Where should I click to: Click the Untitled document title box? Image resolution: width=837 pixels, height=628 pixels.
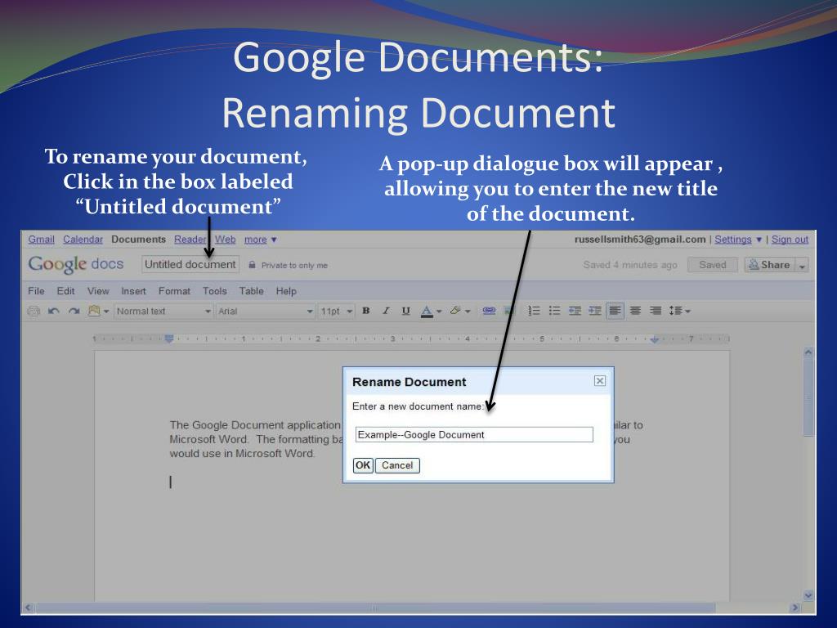tap(190, 264)
